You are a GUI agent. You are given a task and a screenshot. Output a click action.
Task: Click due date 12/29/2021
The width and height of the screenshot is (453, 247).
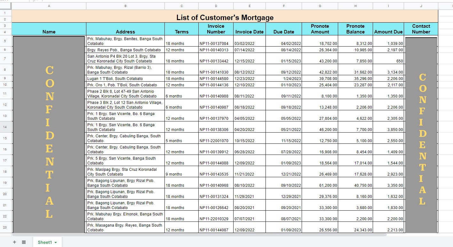[284, 194]
